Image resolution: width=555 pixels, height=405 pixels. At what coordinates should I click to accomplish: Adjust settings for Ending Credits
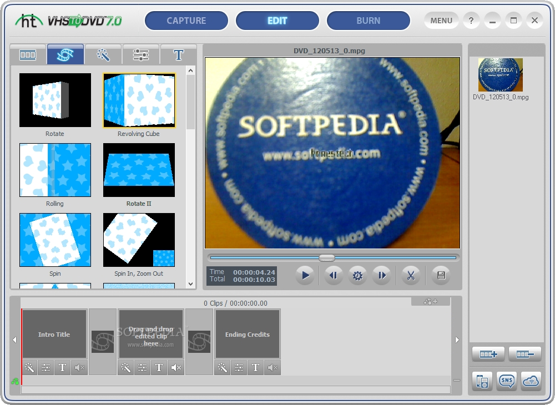tap(239, 368)
